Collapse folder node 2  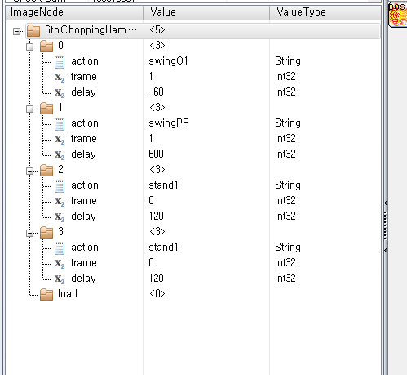coord(30,171)
